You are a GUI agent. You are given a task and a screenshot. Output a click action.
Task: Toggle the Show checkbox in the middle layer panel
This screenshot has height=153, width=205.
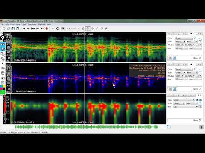199,89
